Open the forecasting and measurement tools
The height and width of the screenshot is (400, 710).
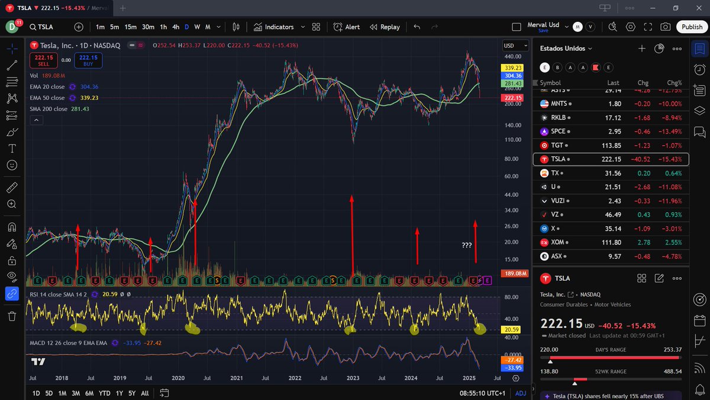12,115
